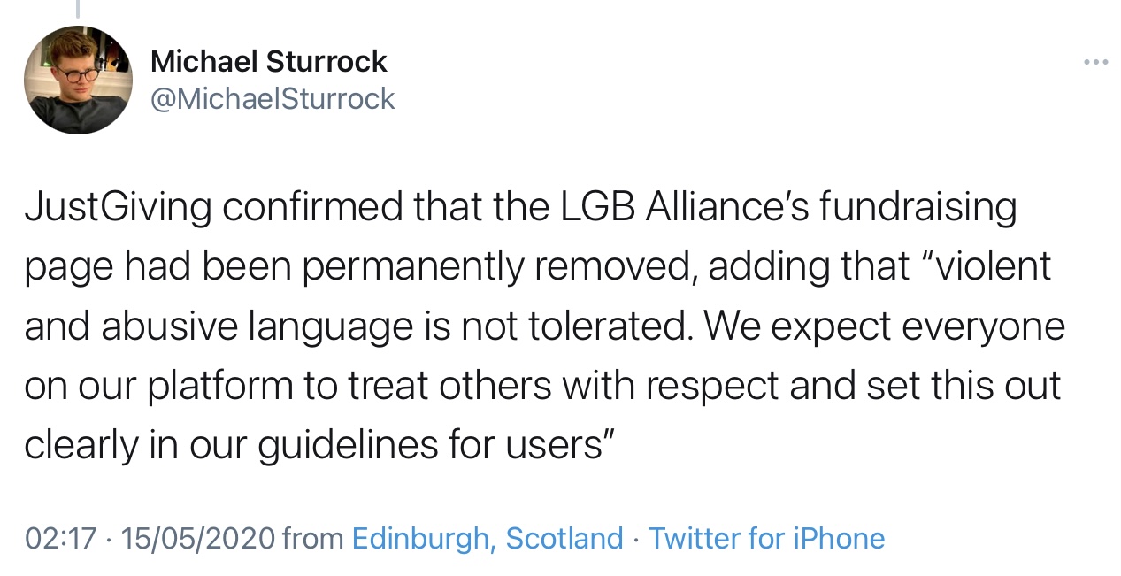
Task: Click the 02:17 timestamp
Action: (x=59, y=538)
